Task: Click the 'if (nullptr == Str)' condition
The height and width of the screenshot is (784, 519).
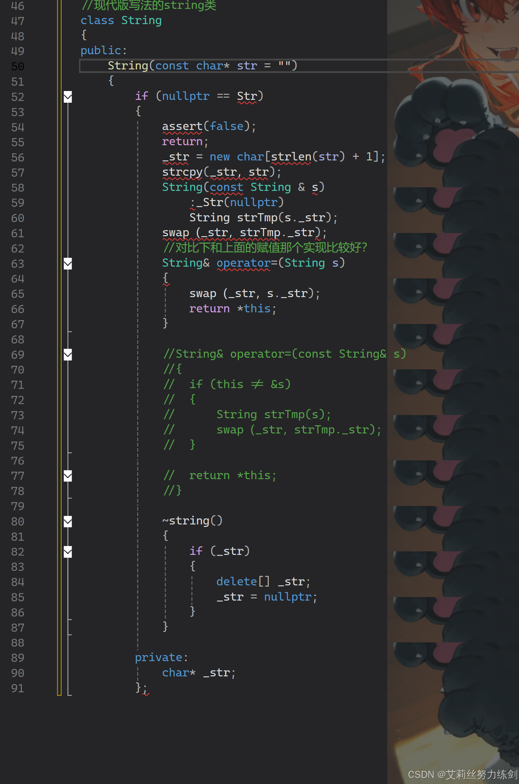Action: [199, 96]
